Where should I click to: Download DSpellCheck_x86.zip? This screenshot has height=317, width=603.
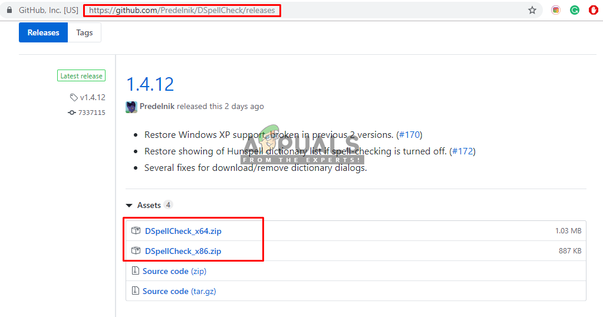tap(183, 251)
